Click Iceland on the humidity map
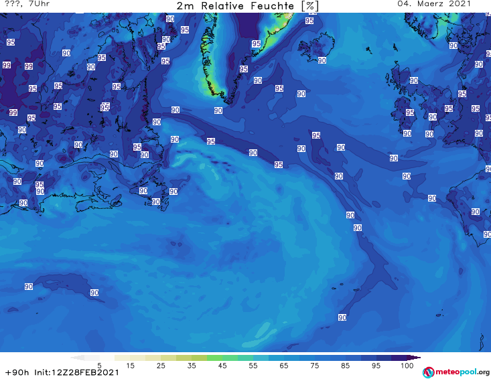The width and height of the screenshot is (491, 379). 316,47
